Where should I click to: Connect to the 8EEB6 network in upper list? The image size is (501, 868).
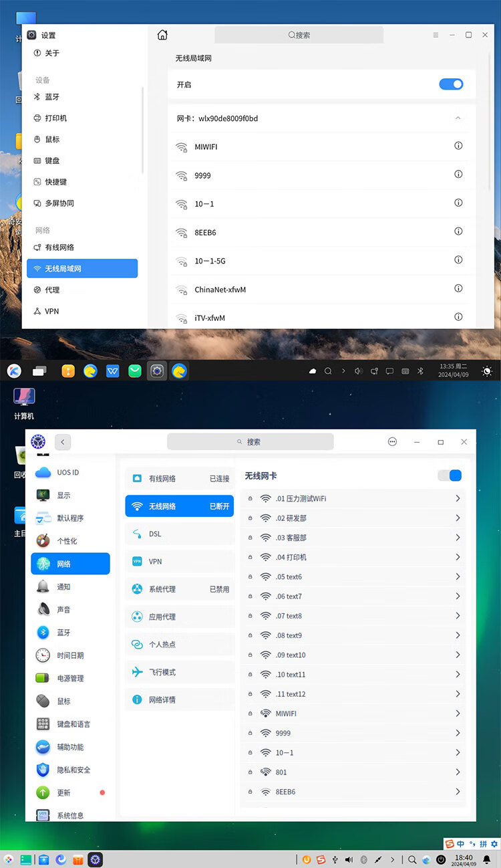205,233
